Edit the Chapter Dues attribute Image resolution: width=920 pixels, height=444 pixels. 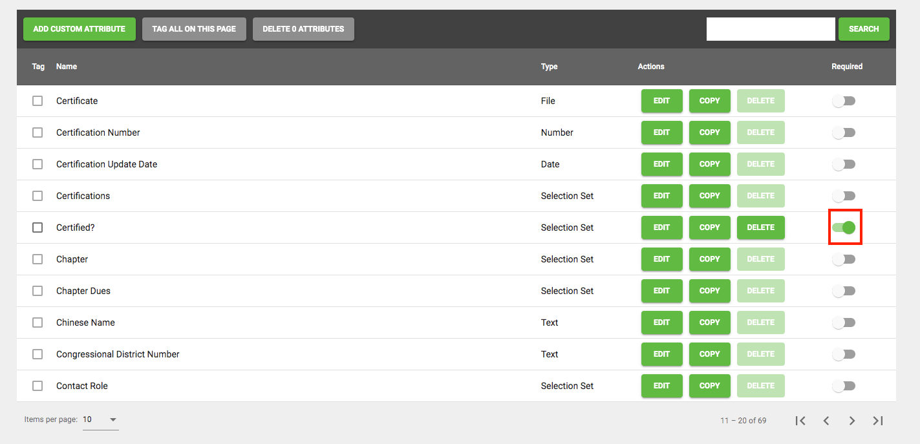pos(662,291)
